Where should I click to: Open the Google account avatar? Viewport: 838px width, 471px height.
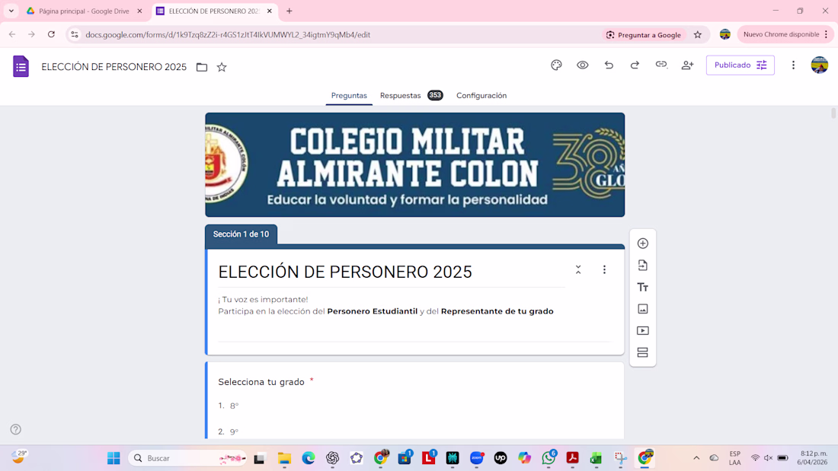pyautogui.click(x=819, y=65)
